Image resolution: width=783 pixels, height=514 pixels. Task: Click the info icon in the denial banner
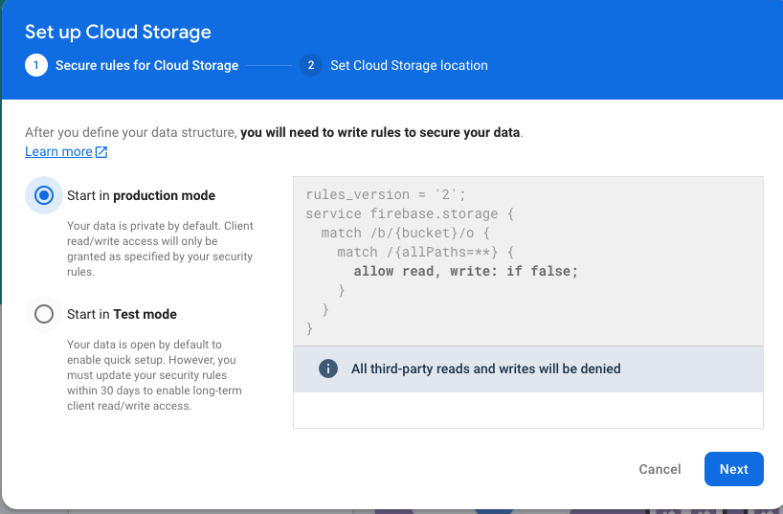point(327,369)
